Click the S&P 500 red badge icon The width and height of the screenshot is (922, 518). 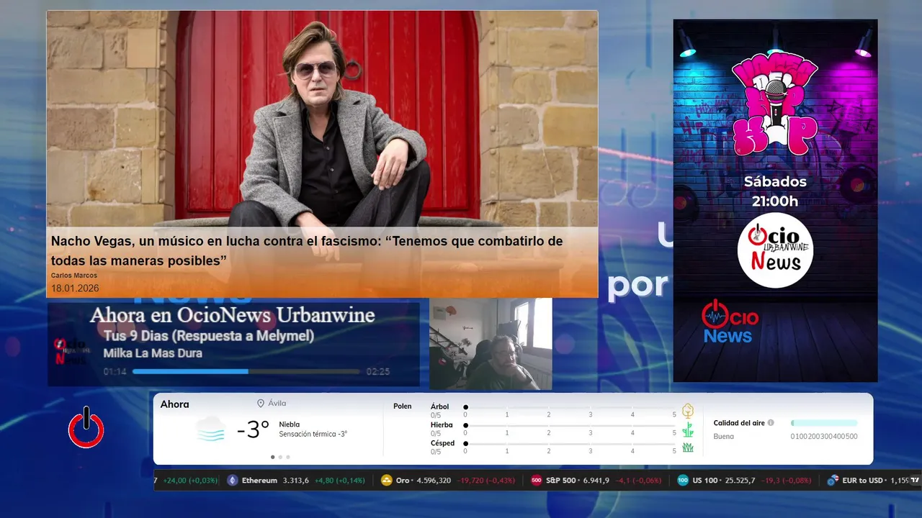[x=537, y=481]
